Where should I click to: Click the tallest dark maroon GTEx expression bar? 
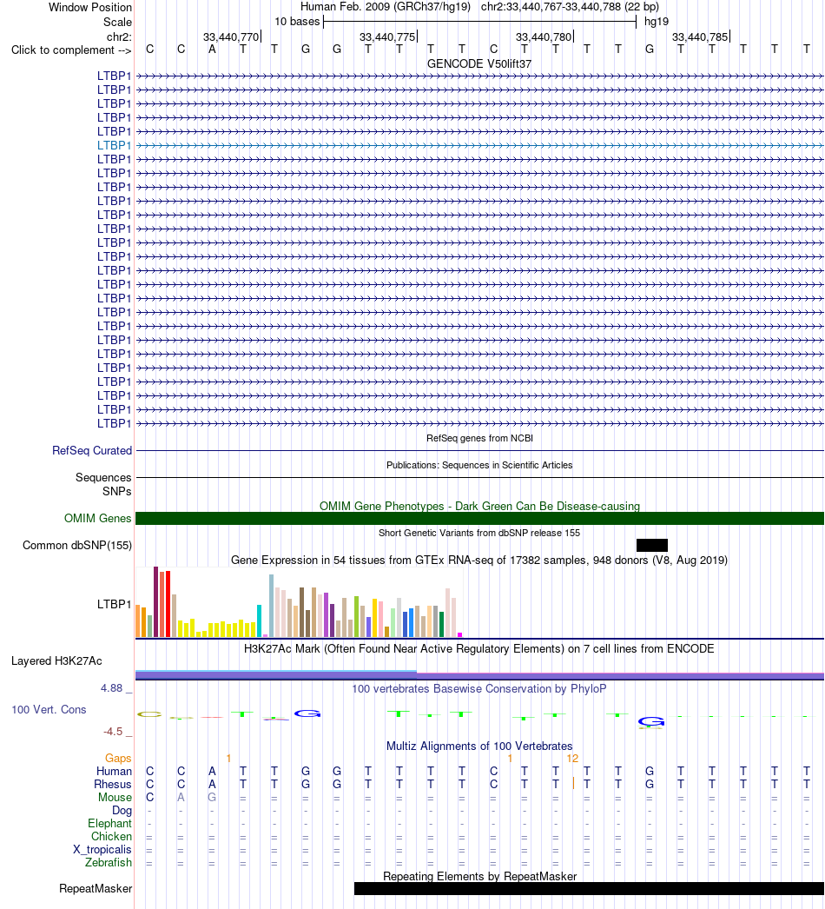[155, 602]
